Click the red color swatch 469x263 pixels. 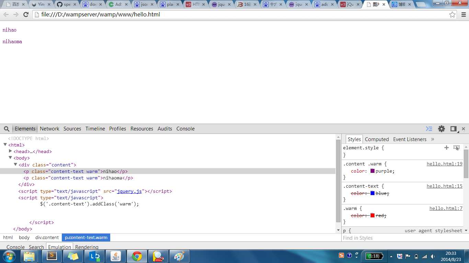pyautogui.click(x=372, y=215)
